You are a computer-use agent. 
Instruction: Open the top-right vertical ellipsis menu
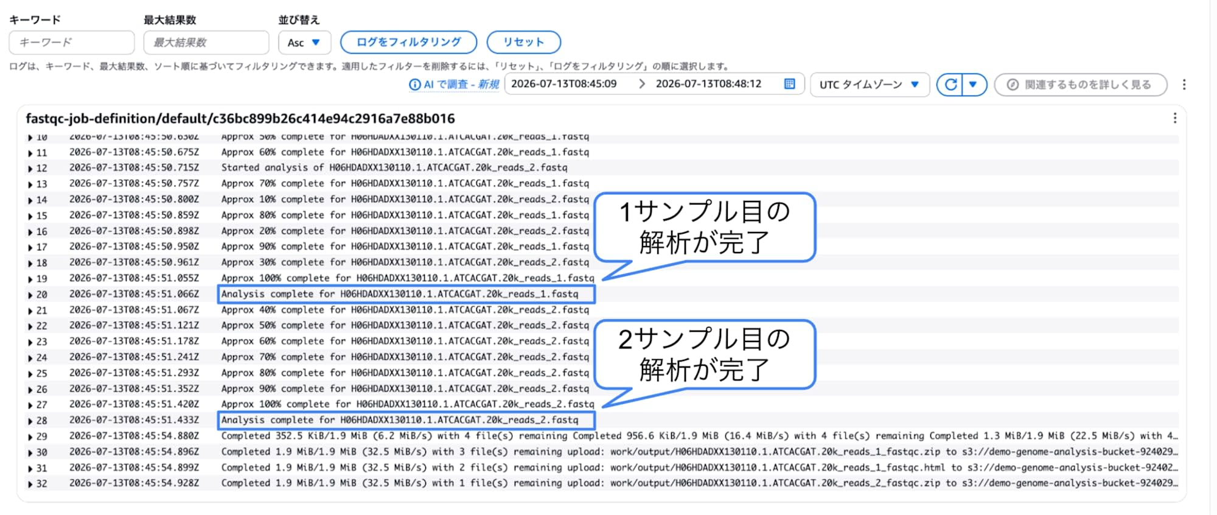1184,85
